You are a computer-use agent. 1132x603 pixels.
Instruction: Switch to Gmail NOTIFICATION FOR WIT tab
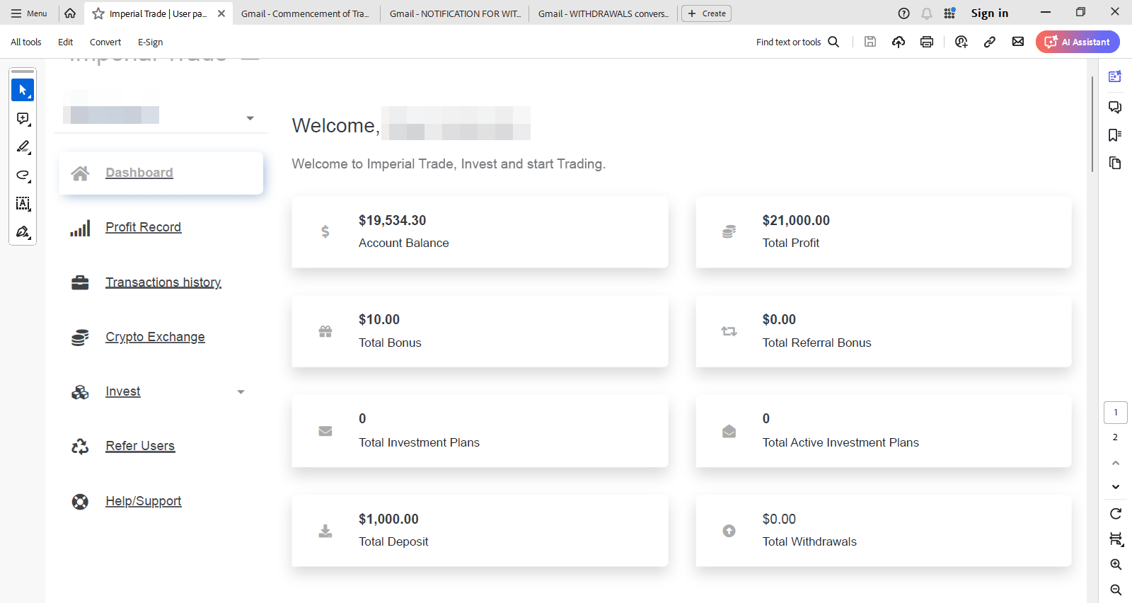(455, 13)
